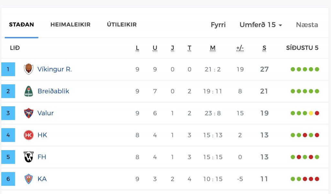This screenshot has height=194, width=331.
Task: Open the Umferð 15 round dropdown
Action: pyautogui.click(x=261, y=25)
